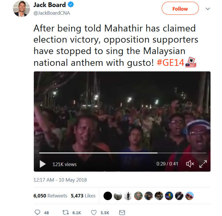
Task: Open the pink sunglasses liker avatar
Action: click(x=189, y=196)
